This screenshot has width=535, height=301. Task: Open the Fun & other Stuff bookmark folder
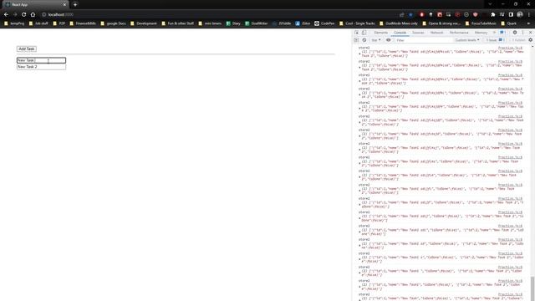point(178,23)
